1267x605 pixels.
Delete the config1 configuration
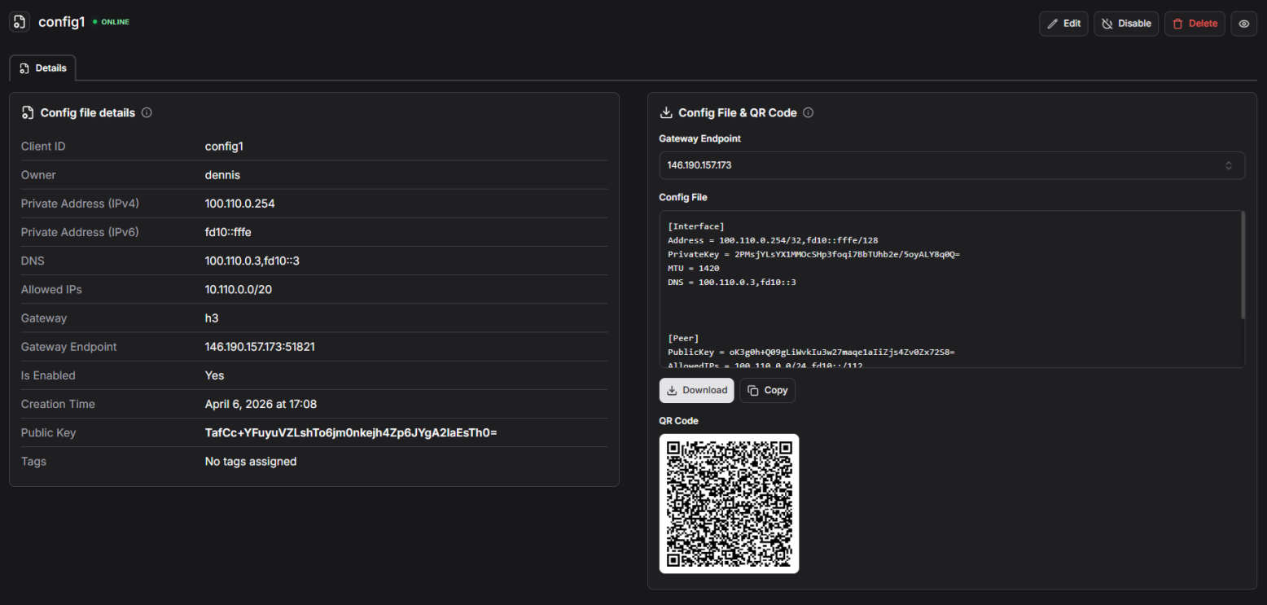(1195, 23)
